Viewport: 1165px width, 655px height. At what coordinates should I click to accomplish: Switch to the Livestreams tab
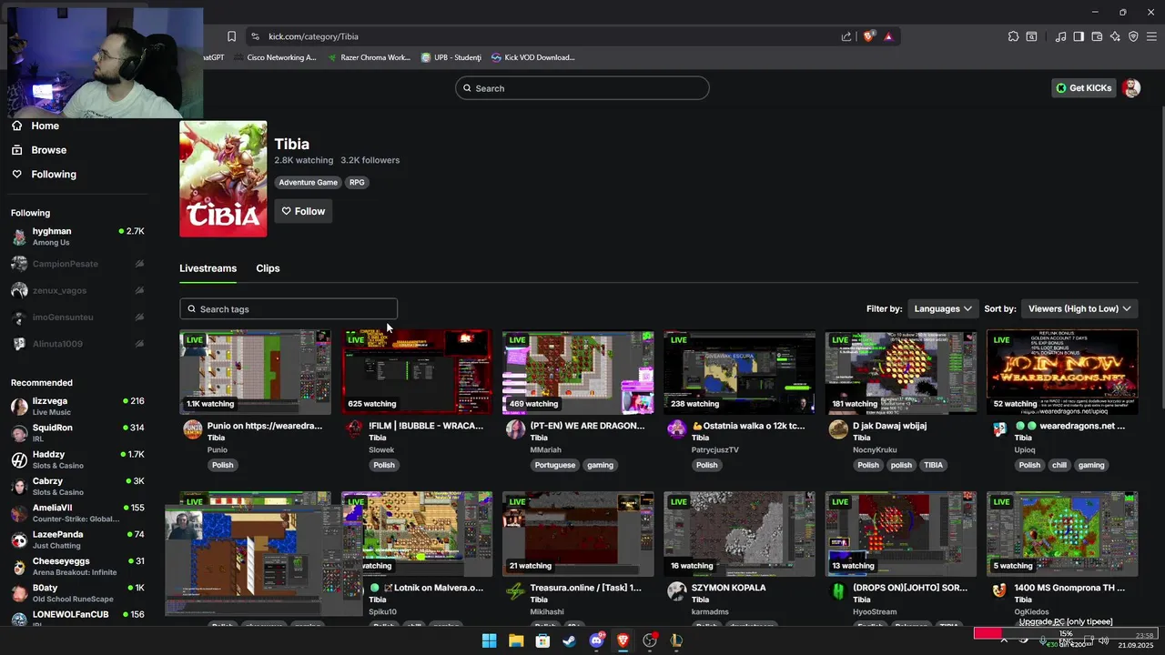(208, 268)
